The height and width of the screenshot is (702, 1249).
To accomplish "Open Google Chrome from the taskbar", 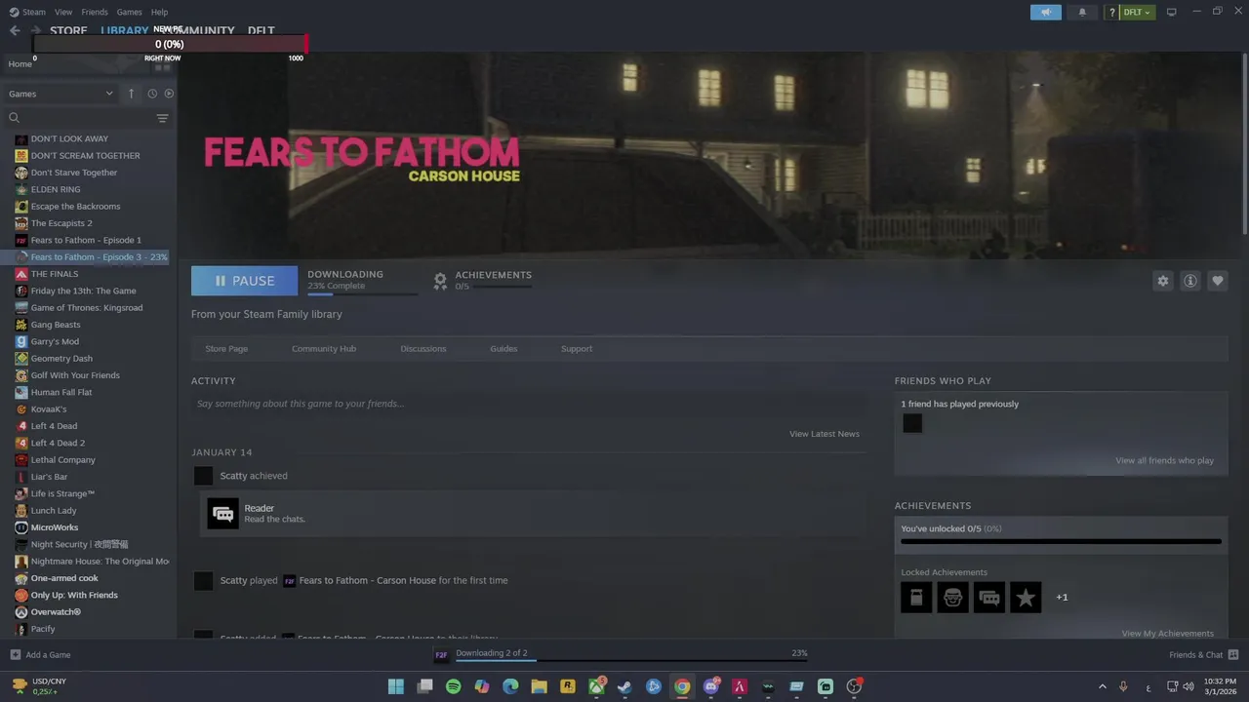I will pyautogui.click(x=682, y=686).
